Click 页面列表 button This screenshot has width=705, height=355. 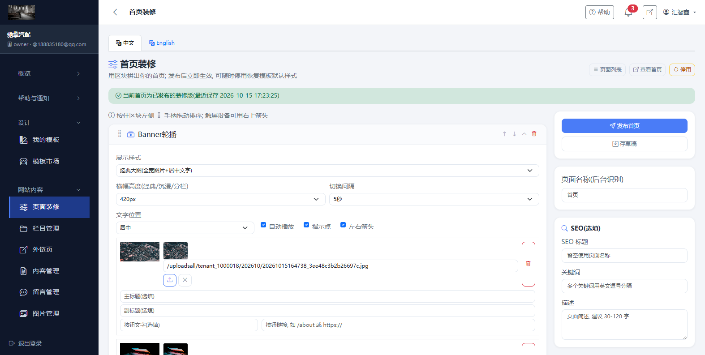pos(607,70)
